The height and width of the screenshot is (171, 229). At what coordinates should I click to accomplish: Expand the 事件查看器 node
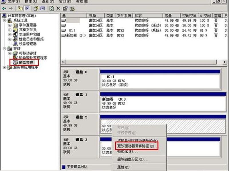pos(10,25)
